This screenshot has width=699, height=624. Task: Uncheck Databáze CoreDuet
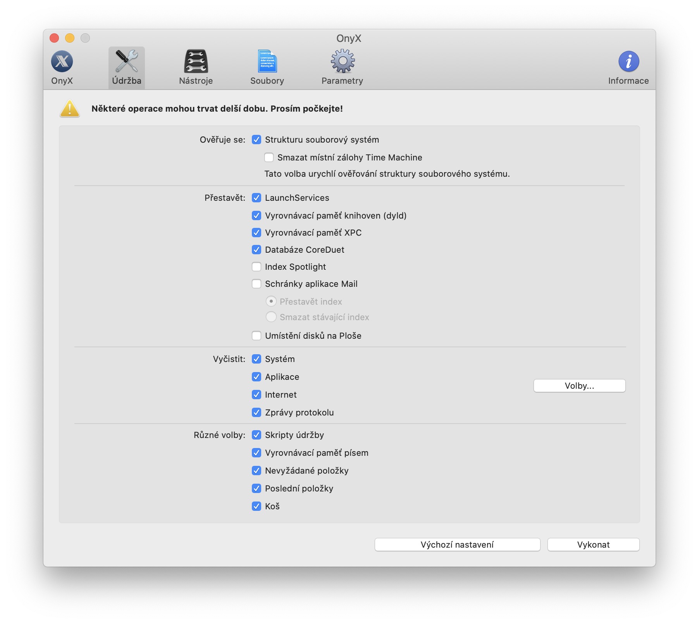coord(257,250)
